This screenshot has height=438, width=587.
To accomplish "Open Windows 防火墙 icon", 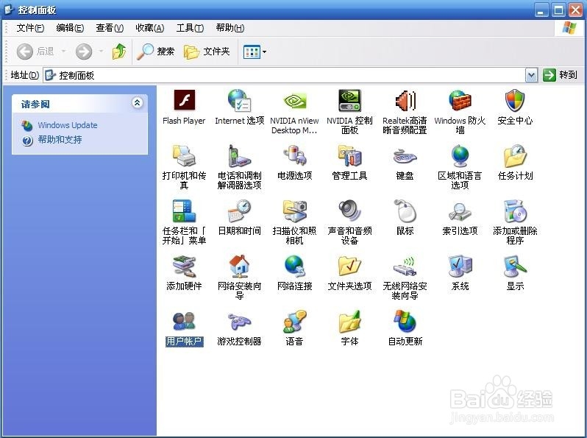I will [x=460, y=100].
